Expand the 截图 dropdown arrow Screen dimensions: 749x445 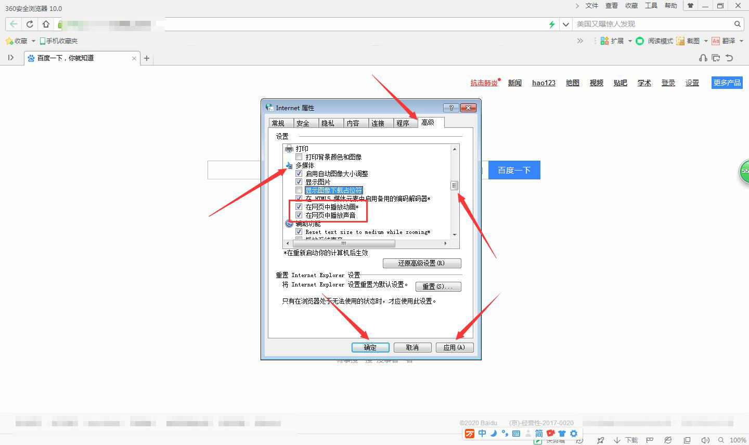click(706, 41)
